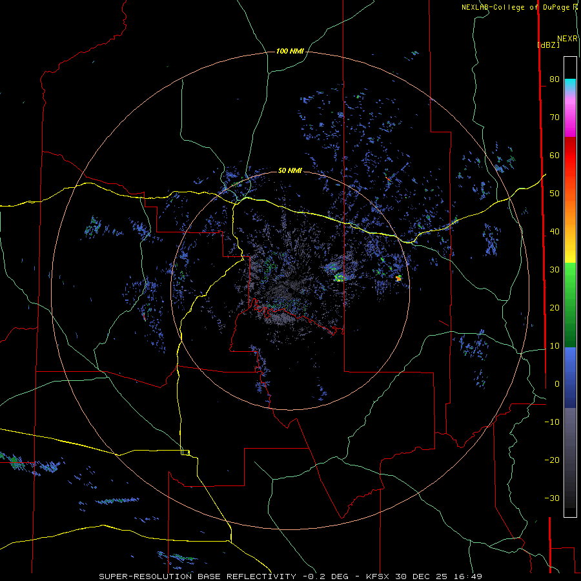The width and height of the screenshot is (581, 581).
Task: Click the -20 dBZ scale value
Action: [552, 460]
